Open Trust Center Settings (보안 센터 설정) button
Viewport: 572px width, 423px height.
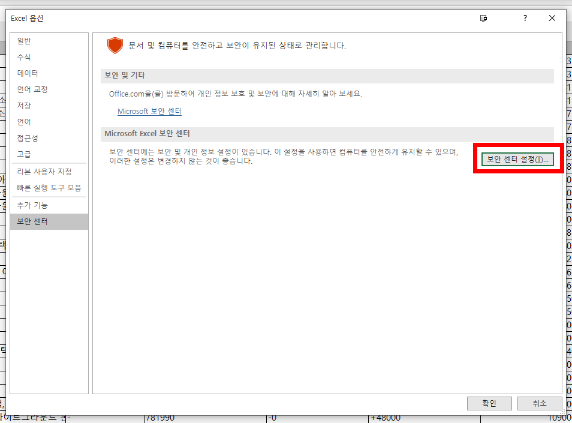[517, 160]
